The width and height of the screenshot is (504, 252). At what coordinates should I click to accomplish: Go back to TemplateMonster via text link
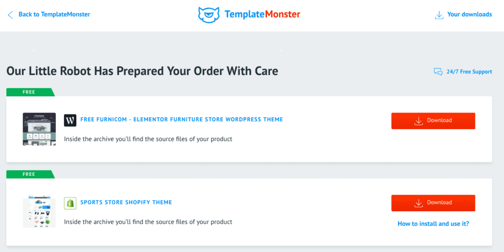coord(54,14)
